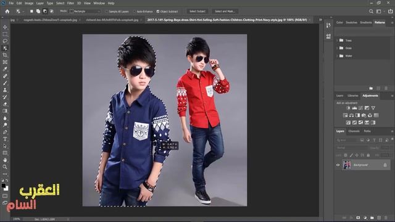Create a new pattern group folder
The height and width of the screenshot is (222, 395).
[371, 88]
